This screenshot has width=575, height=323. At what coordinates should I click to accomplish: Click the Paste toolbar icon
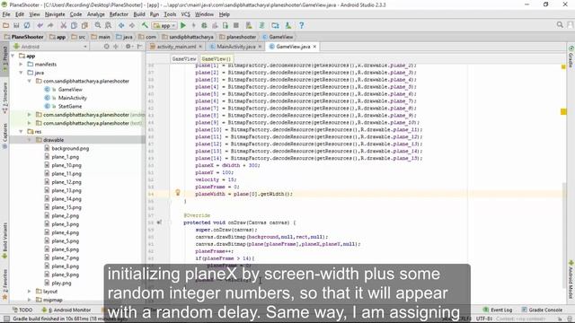84,25
